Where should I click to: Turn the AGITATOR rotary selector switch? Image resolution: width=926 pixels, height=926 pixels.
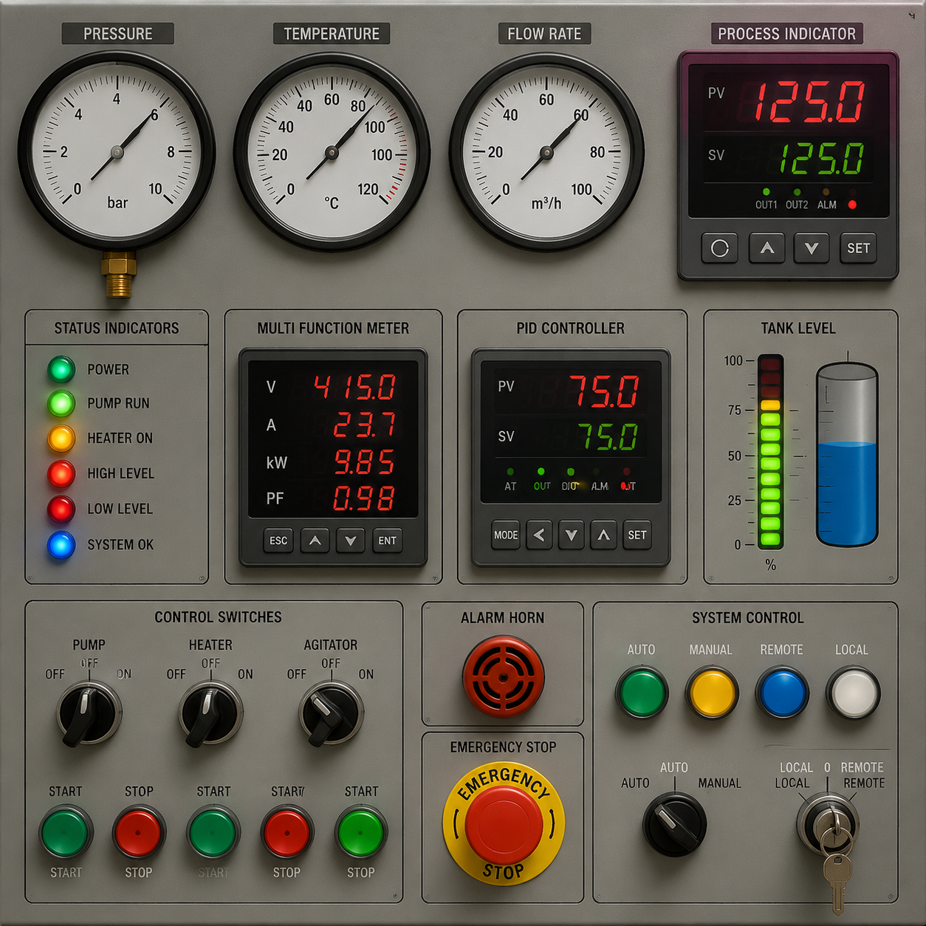point(331,714)
